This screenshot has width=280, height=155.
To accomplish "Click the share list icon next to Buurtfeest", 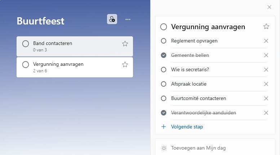I will coord(112,19).
